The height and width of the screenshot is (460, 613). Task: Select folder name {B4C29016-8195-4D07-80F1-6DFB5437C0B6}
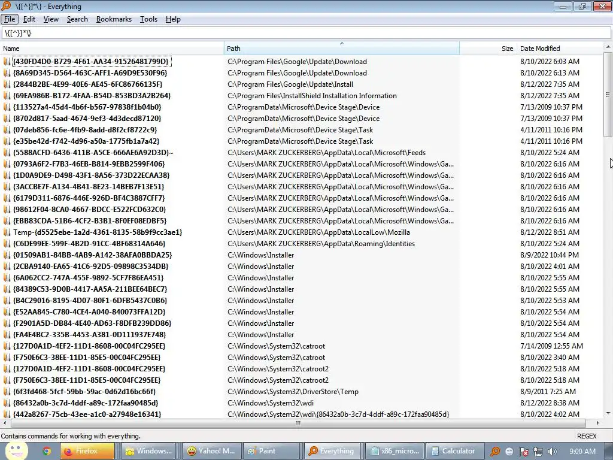pos(90,300)
